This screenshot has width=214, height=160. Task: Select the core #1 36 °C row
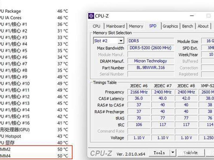click(x=34, y=24)
